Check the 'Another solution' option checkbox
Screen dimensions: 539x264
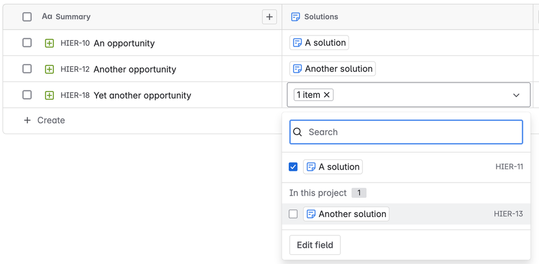(x=293, y=214)
